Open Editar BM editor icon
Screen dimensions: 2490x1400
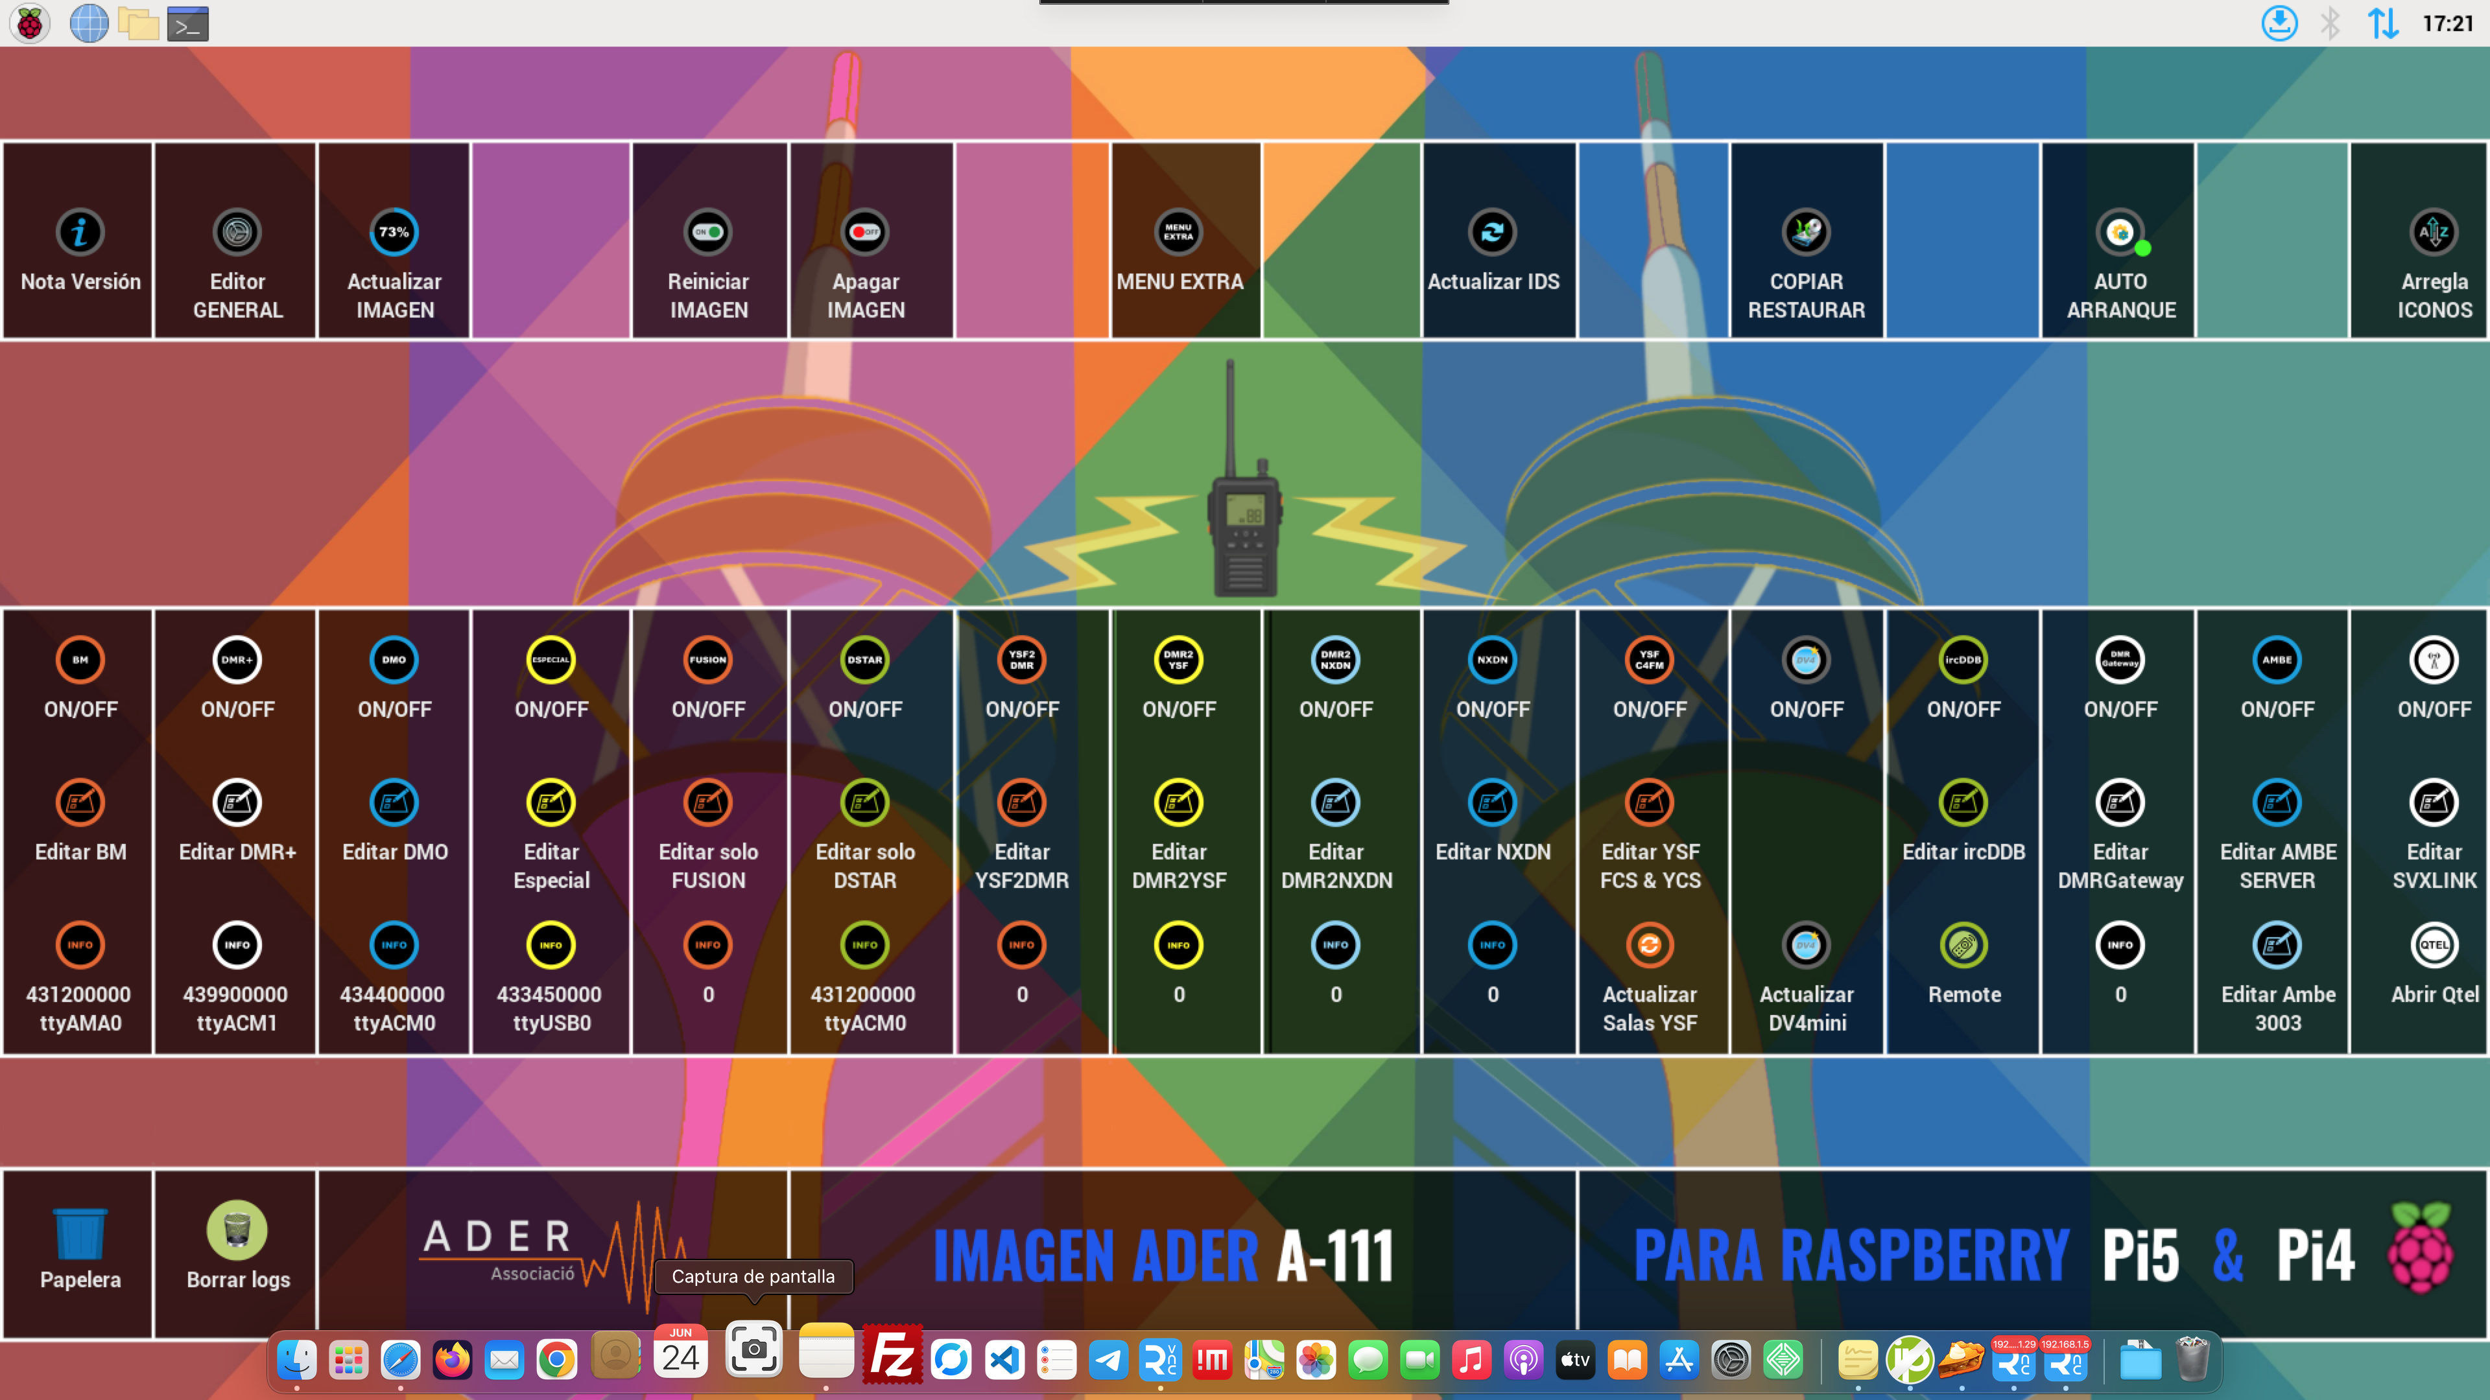(80, 802)
